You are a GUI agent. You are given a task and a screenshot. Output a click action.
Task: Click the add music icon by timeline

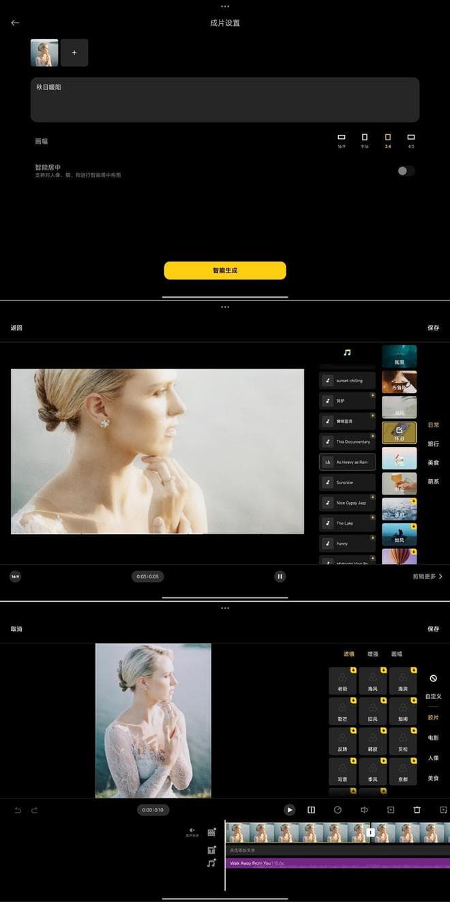coord(211,863)
